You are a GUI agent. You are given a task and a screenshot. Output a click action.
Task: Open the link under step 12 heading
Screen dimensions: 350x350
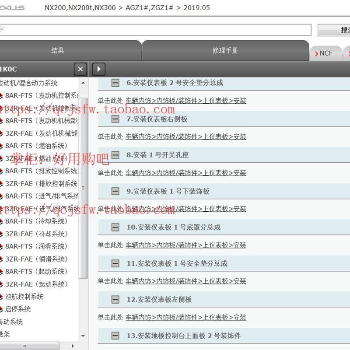tap(185, 317)
